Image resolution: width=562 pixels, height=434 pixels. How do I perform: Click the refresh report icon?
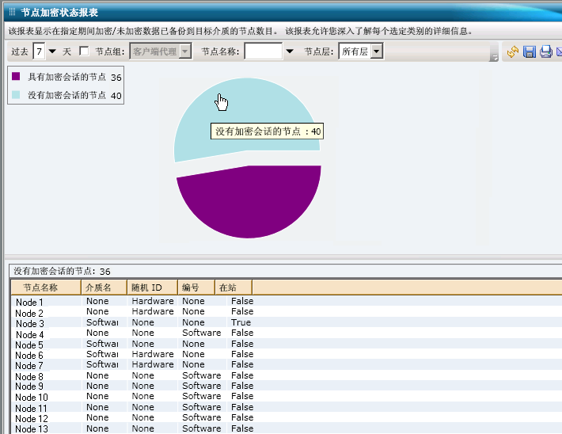coord(513,51)
